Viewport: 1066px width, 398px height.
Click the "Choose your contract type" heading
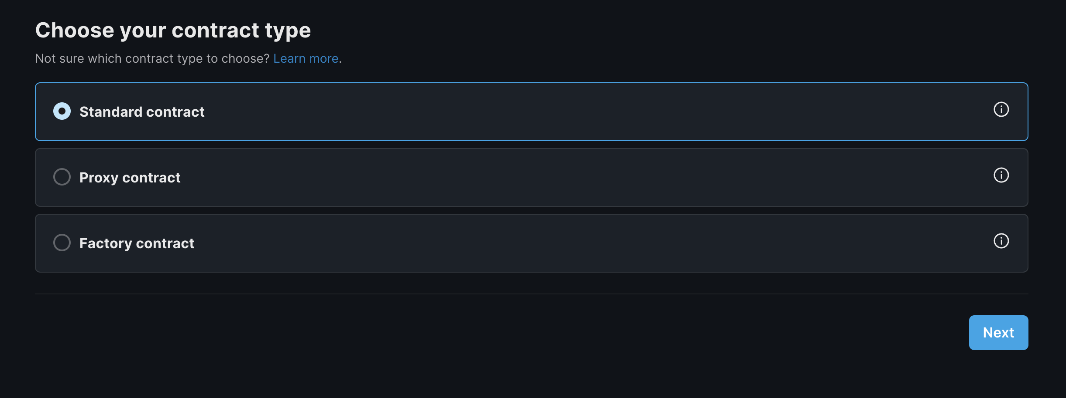click(x=173, y=30)
